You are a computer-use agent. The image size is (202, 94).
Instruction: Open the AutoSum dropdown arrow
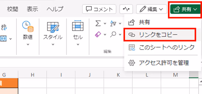(x=105, y=23)
